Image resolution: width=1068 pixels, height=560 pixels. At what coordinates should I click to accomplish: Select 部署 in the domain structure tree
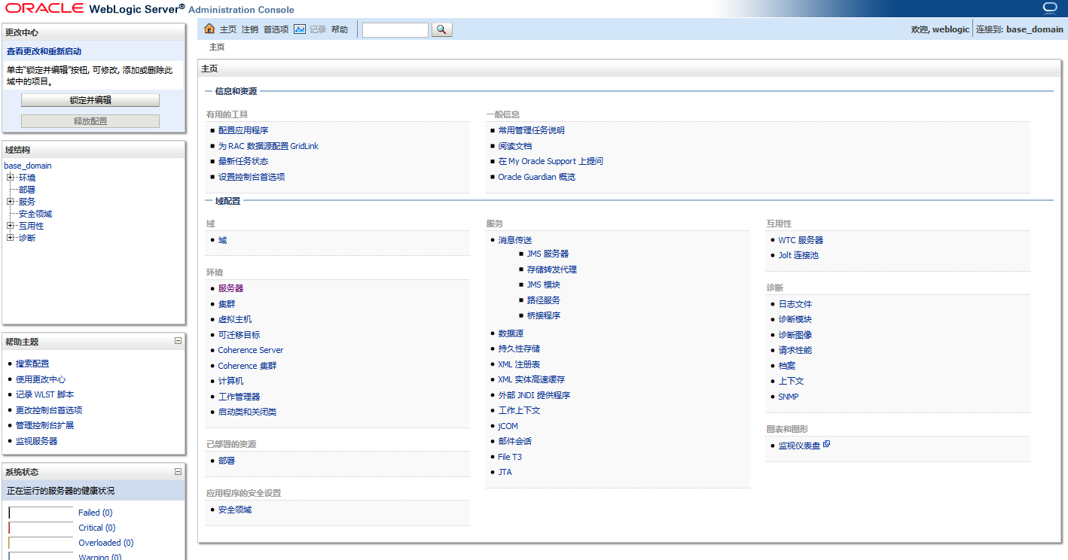[27, 190]
